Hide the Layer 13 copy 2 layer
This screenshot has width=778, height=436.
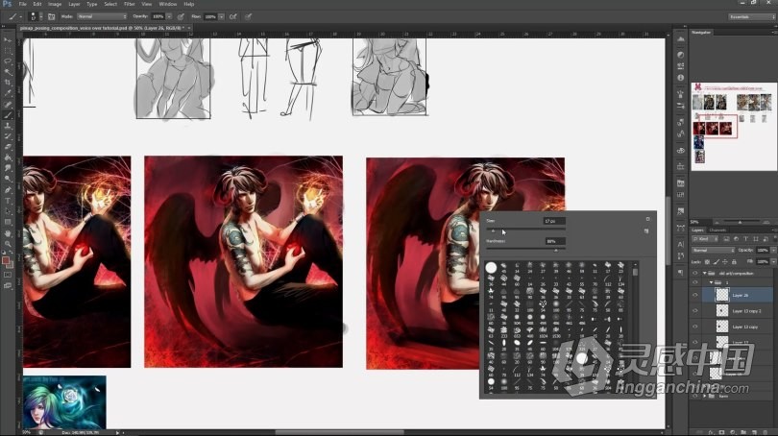click(x=695, y=311)
